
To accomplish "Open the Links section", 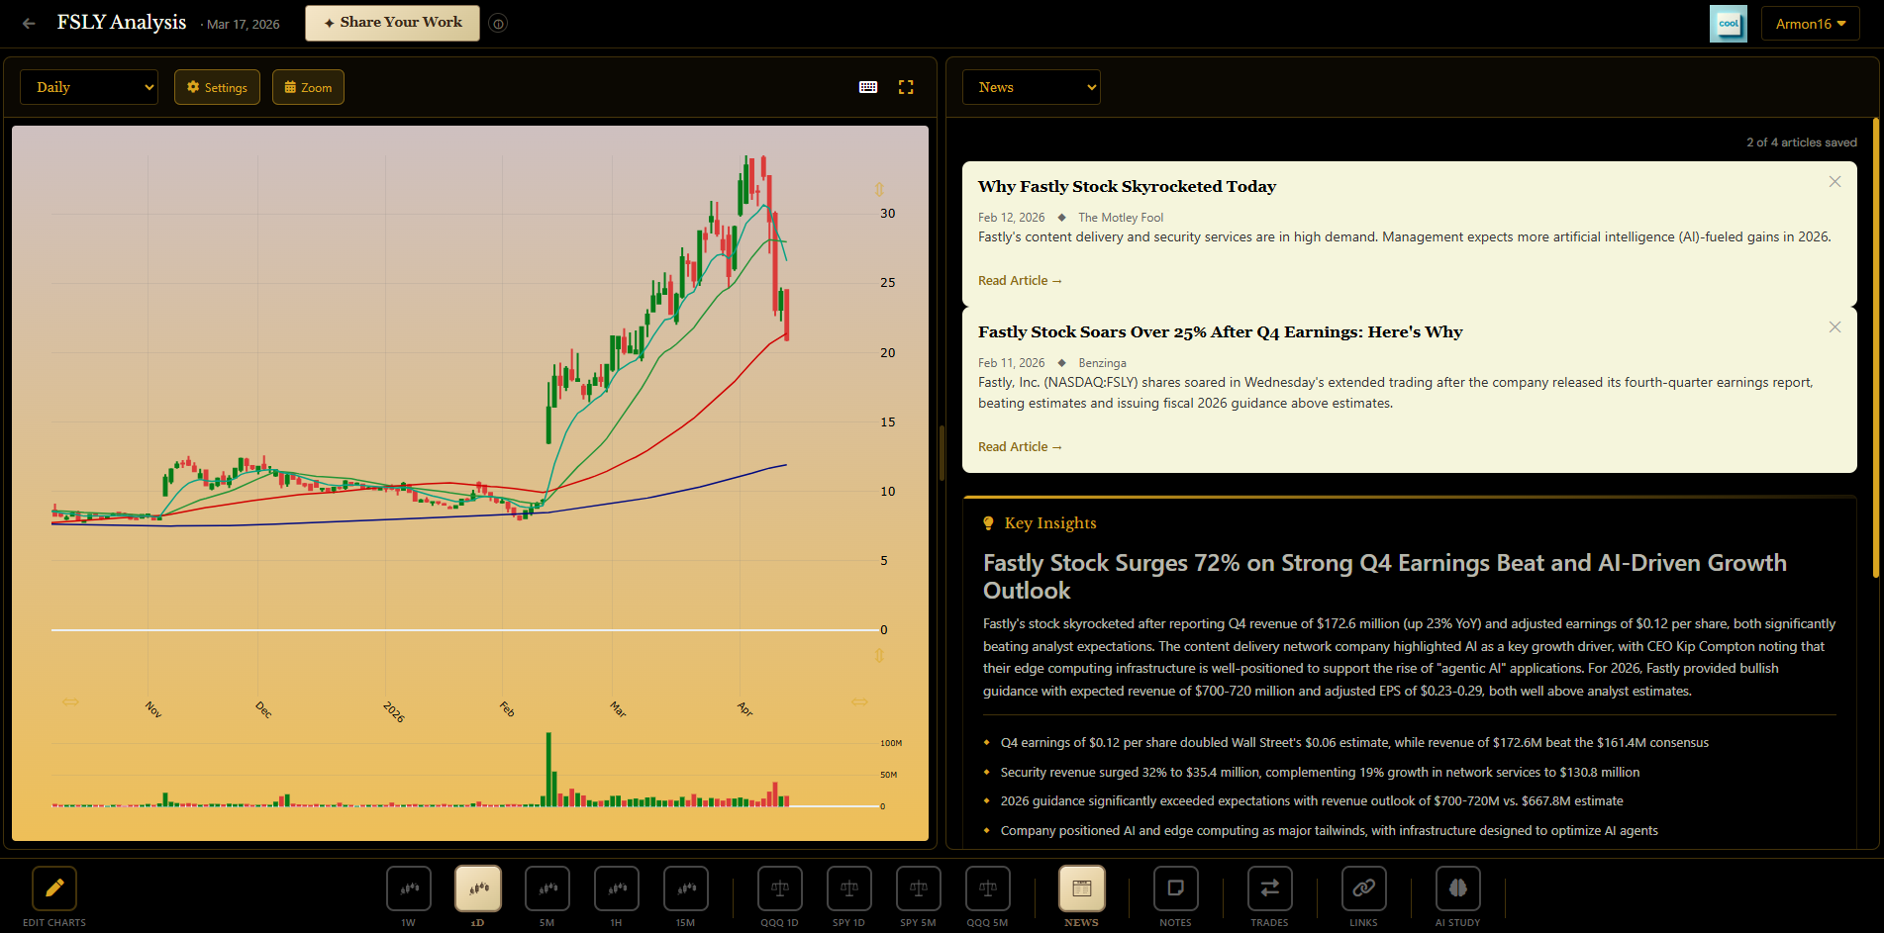I will click(1364, 888).
